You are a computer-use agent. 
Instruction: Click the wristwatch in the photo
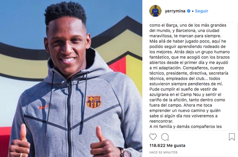pos(125,152)
